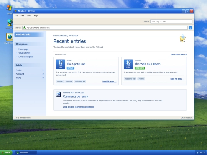Click 'Local notebook' in the status bar
Screen dimensions: 207x155
(x=187, y=118)
